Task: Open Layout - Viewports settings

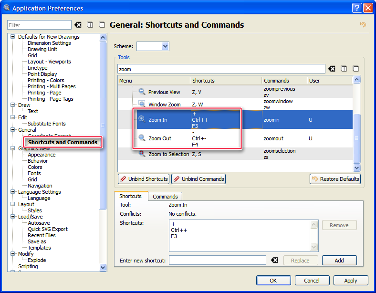Action: tap(49, 62)
